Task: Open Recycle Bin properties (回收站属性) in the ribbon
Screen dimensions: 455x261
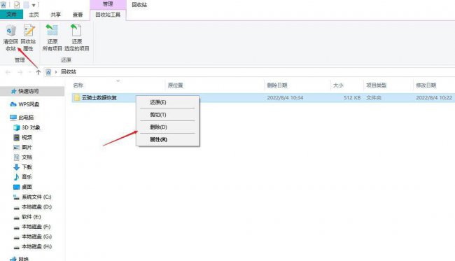Action: (29, 38)
